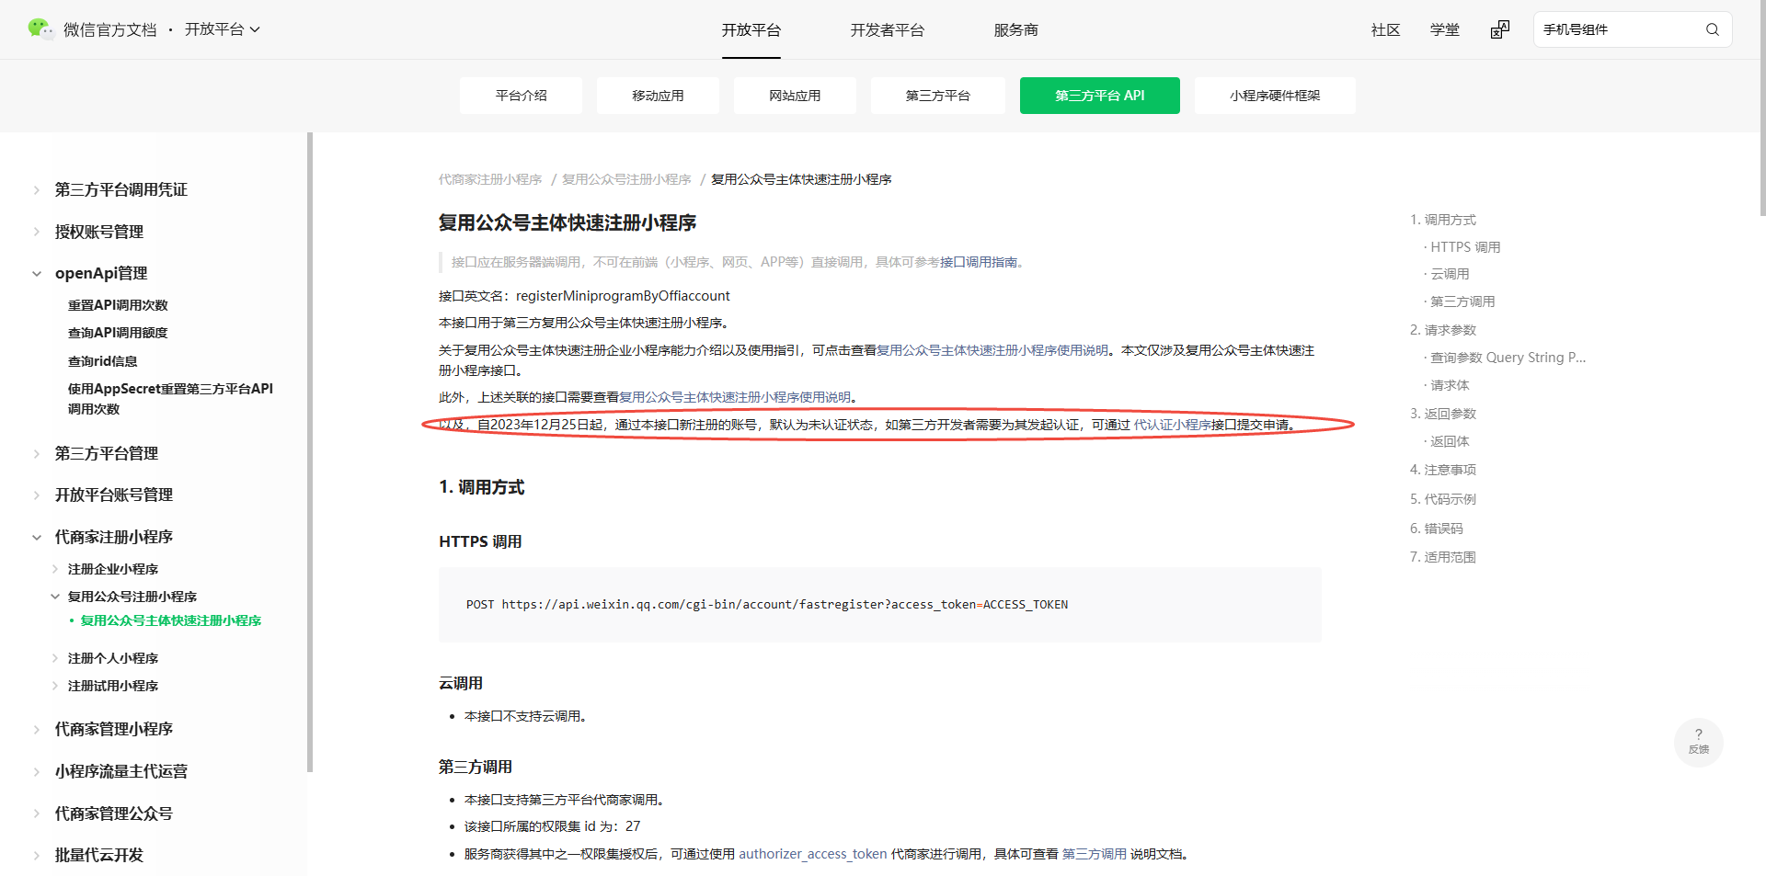1766x876 pixels.
Task: Click the 反馈 feedback floating button
Action: (1698, 742)
